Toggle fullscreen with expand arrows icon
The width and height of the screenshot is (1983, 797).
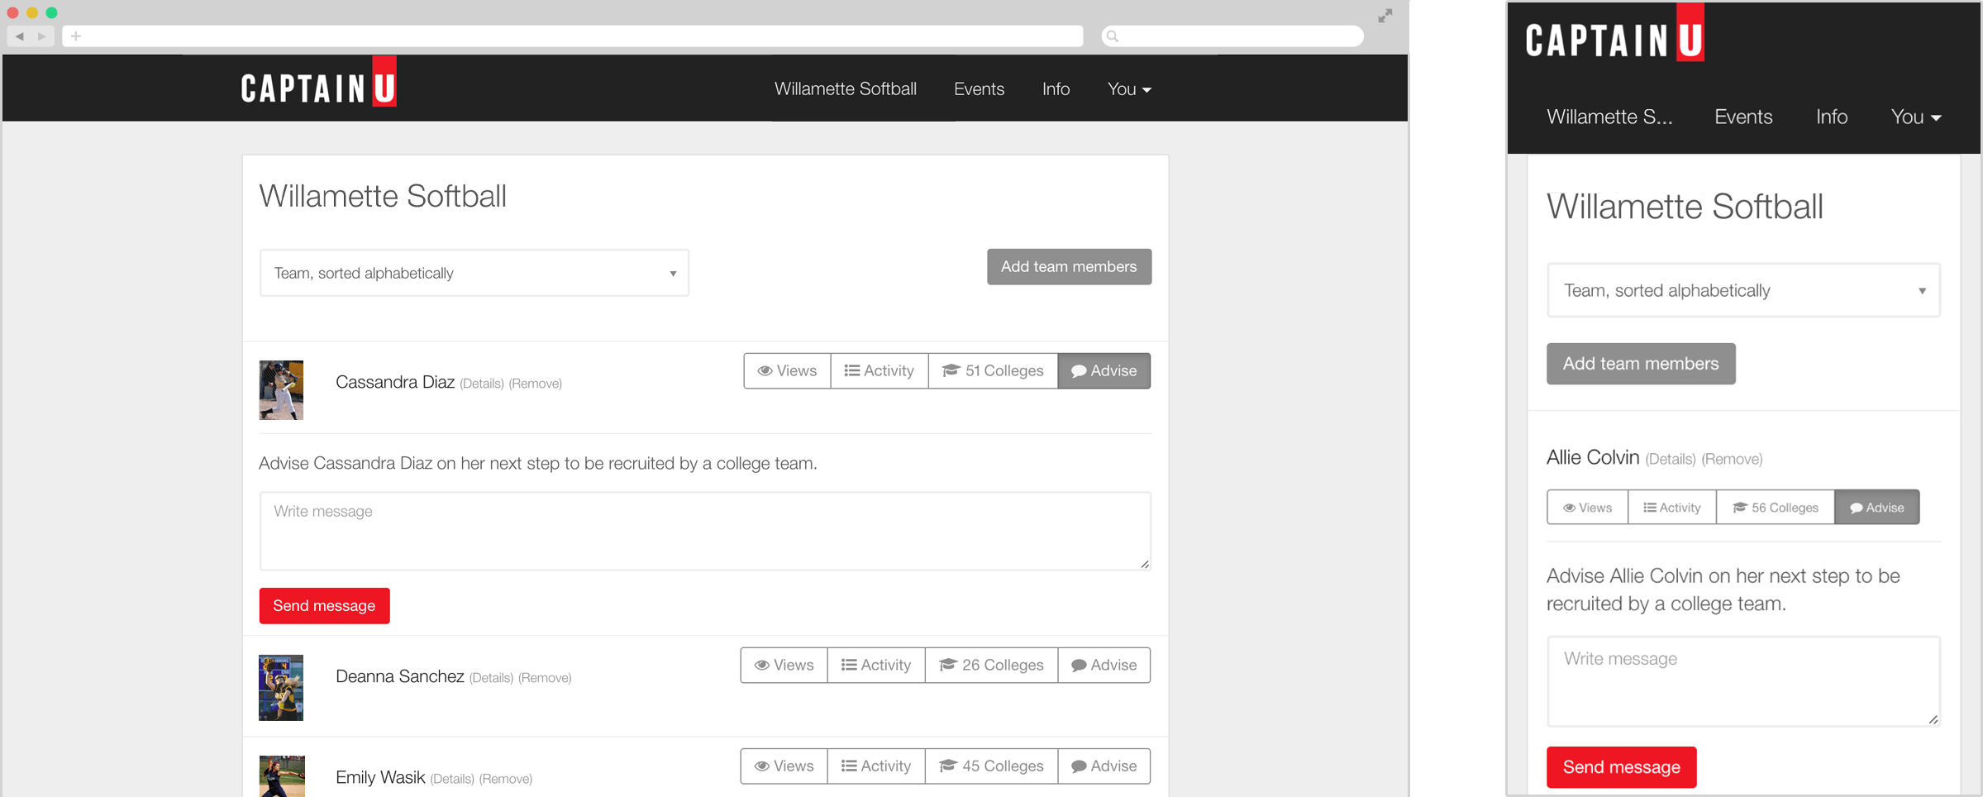(1385, 16)
